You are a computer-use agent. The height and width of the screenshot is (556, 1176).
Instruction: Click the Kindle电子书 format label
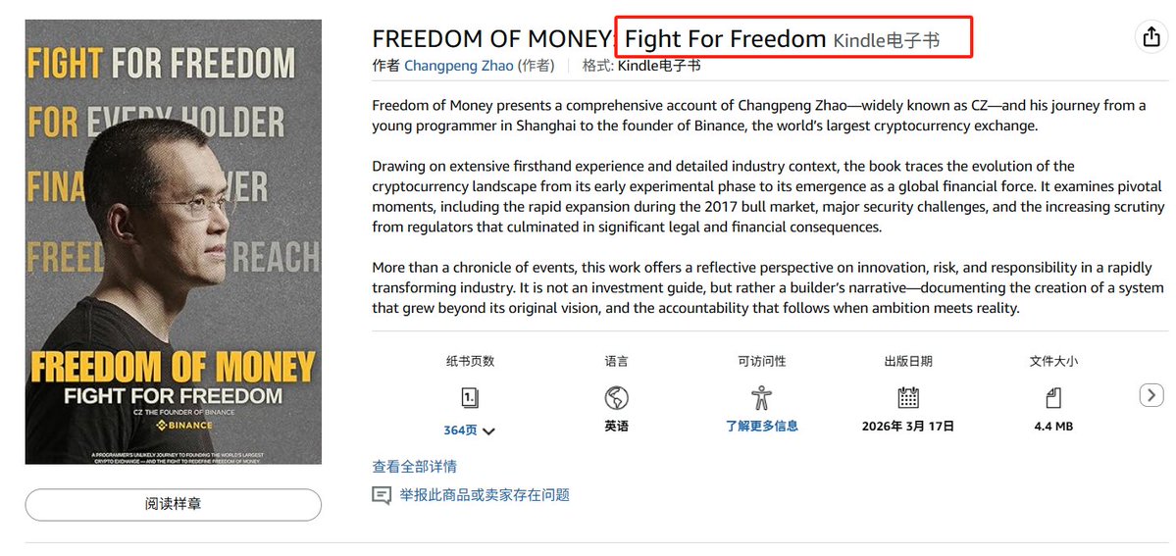coord(659,66)
